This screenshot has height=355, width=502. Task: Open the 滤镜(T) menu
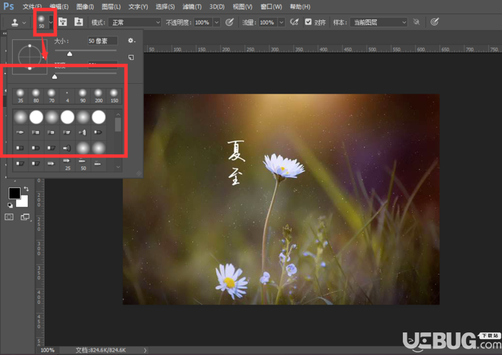(x=192, y=7)
